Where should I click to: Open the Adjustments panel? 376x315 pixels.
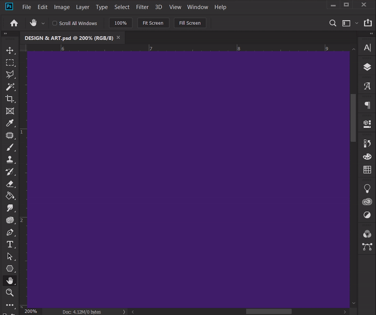[x=367, y=215]
